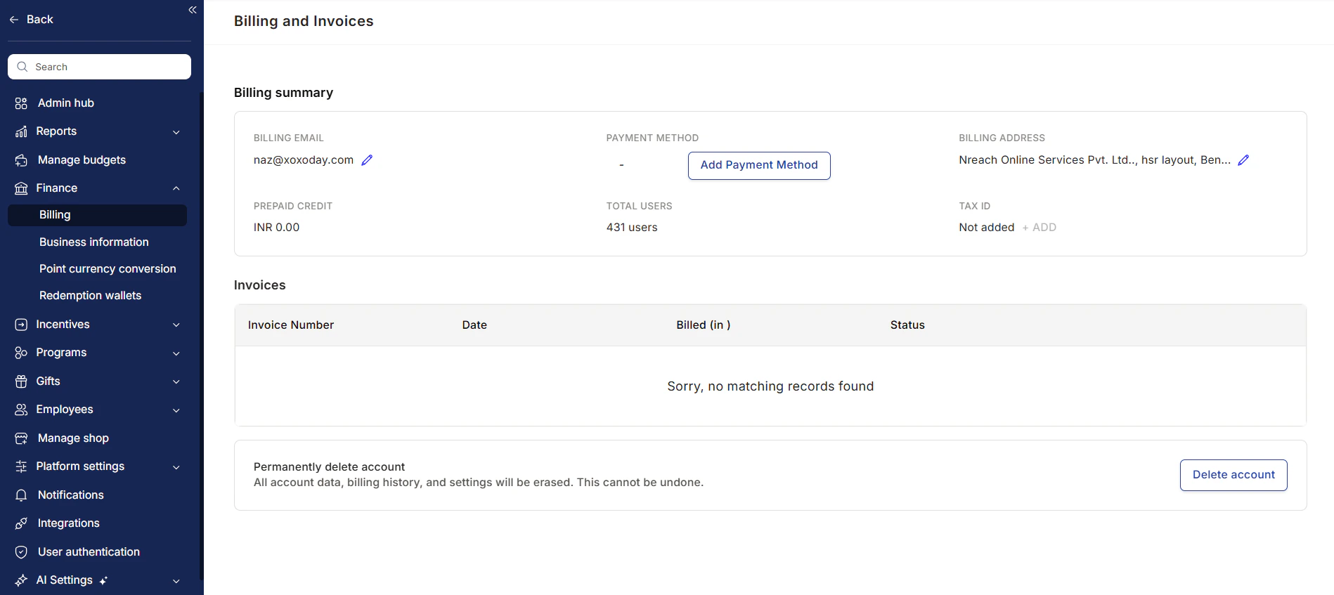1334x595 pixels.
Task: Edit billing address with pencil icon
Action: click(1243, 160)
